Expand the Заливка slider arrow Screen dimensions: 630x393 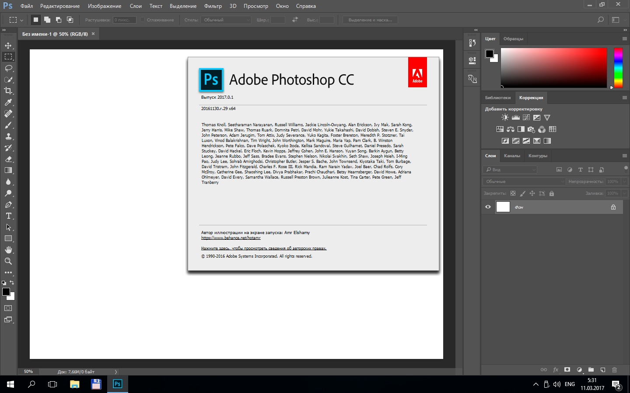coord(625,193)
